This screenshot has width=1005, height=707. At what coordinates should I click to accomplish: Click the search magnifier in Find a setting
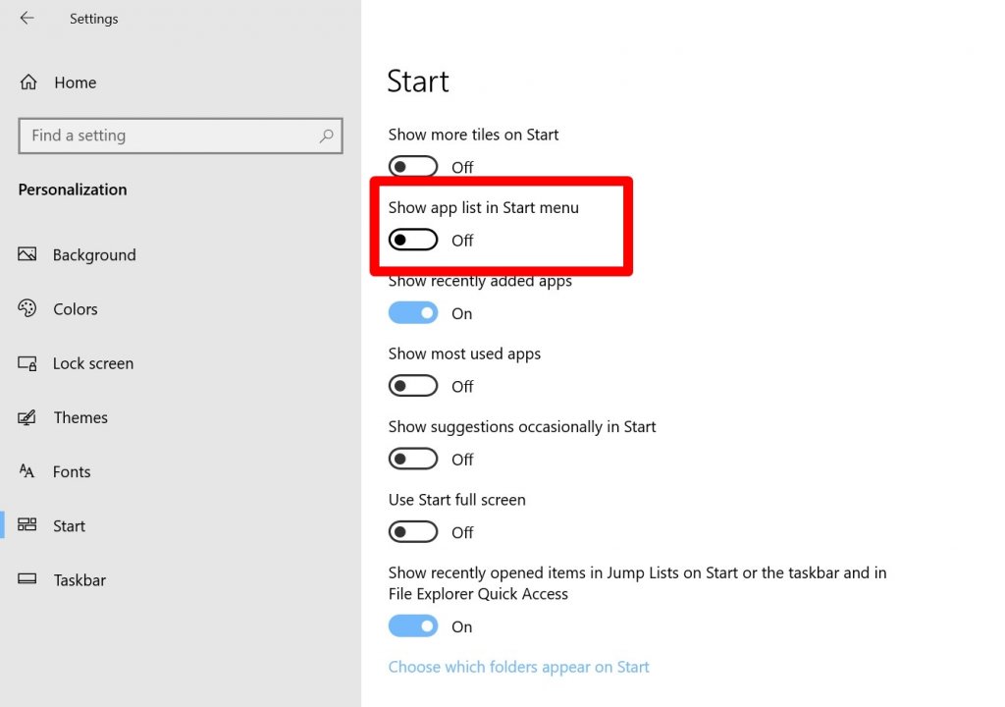pyautogui.click(x=327, y=136)
